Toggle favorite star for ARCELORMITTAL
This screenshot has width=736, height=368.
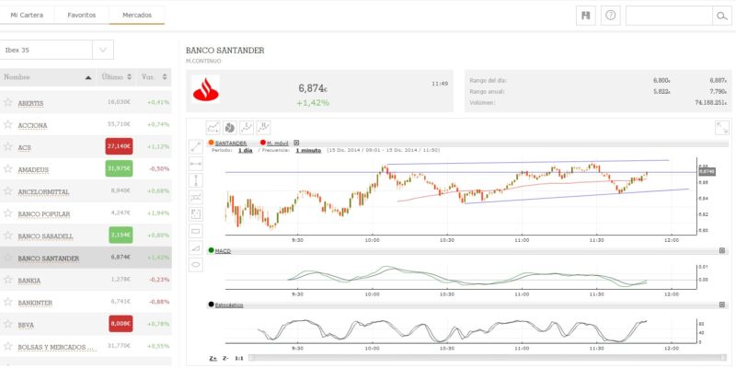click(7, 190)
